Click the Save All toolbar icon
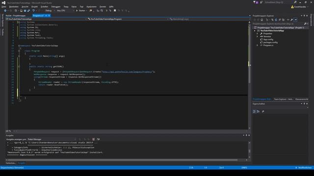This screenshot has height=176, width=314. [x=28, y=11]
